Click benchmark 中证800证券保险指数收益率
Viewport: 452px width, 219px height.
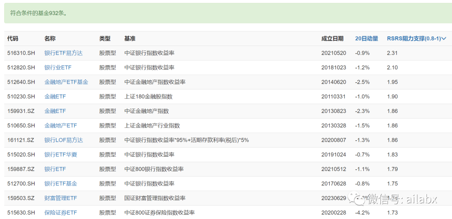(x=160, y=213)
